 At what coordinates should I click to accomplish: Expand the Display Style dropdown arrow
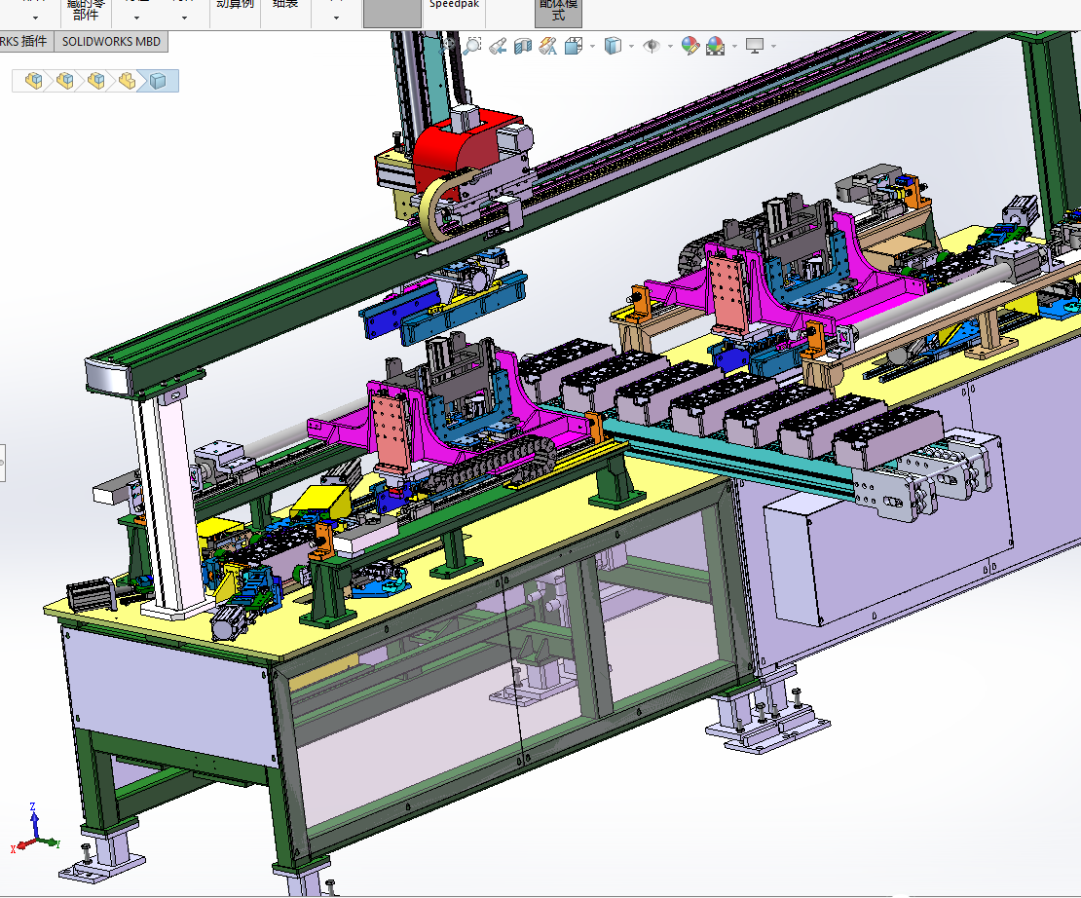tap(631, 47)
